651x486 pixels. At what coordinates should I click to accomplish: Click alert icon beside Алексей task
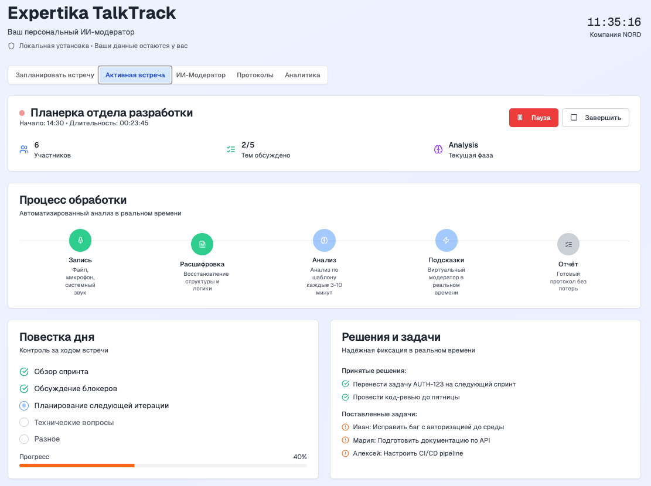tap(346, 453)
